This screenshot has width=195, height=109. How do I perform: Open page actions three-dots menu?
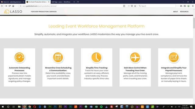(129, 6)
